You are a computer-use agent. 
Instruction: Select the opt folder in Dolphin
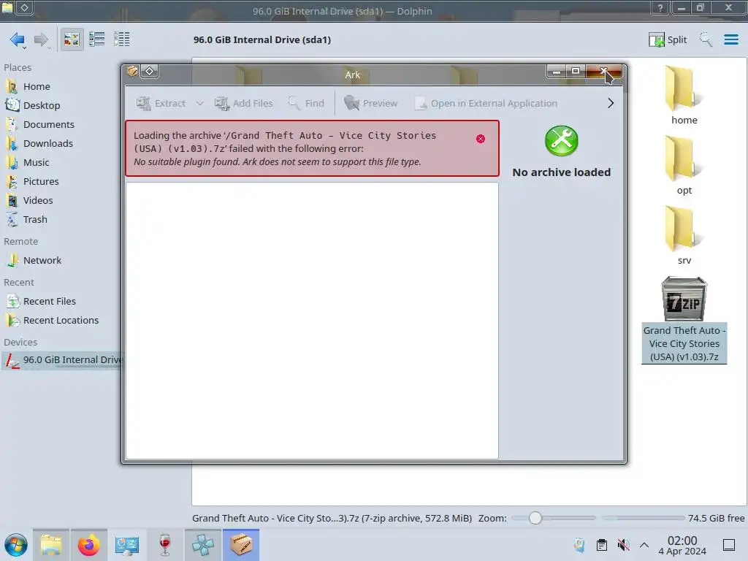(x=684, y=166)
